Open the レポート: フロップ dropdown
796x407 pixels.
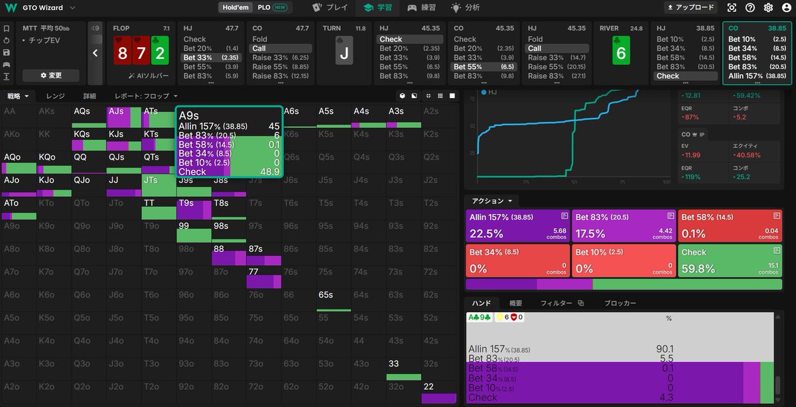pyautogui.click(x=146, y=96)
